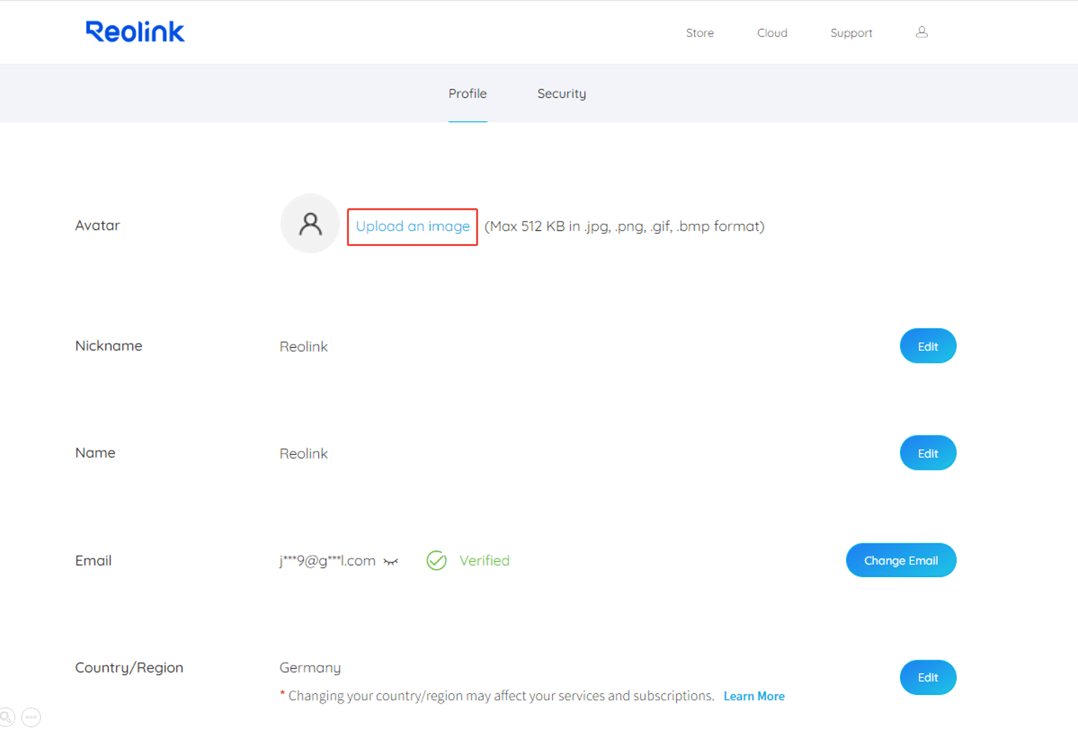1078x730 pixels.
Task: Open the Support menu
Action: point(851,33)
